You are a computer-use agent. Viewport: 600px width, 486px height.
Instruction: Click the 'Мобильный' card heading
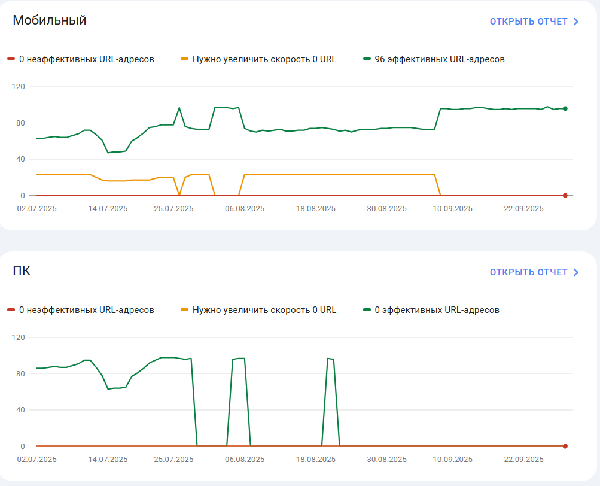[50, 20]
